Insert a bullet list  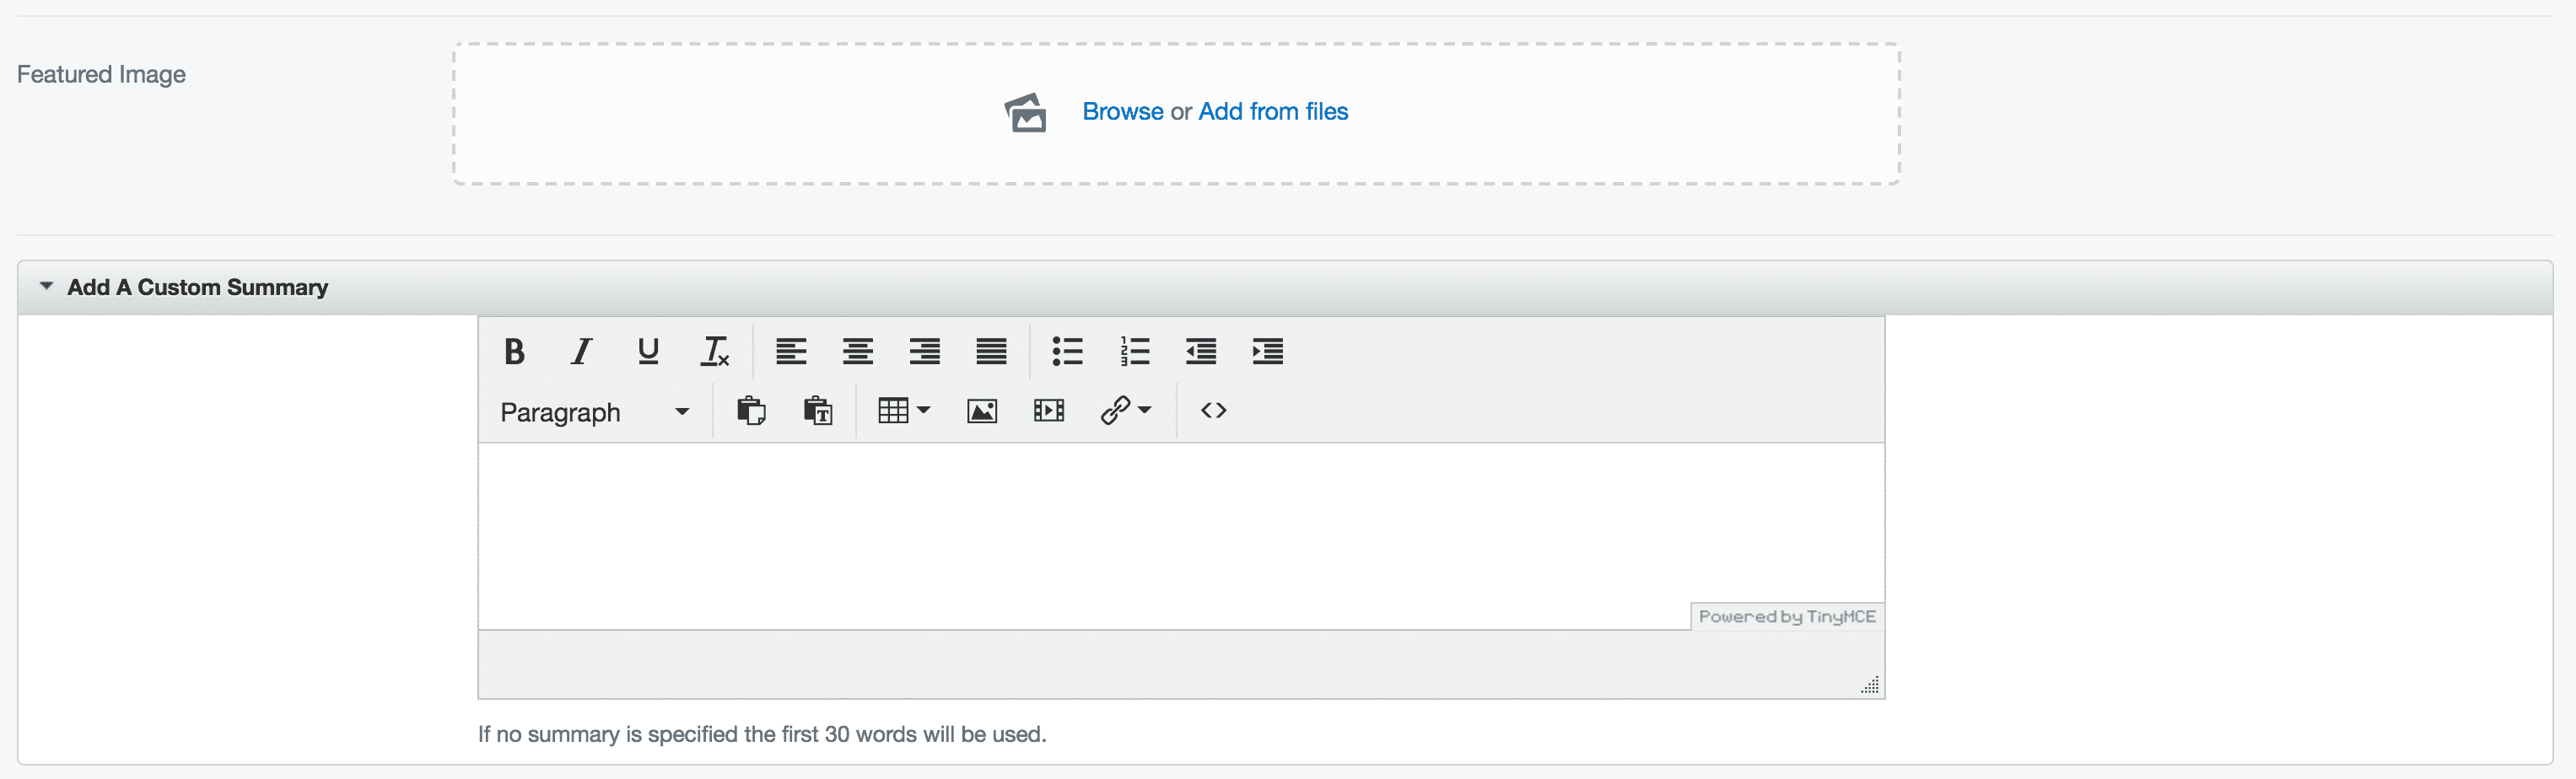[x=1067, y=351]
